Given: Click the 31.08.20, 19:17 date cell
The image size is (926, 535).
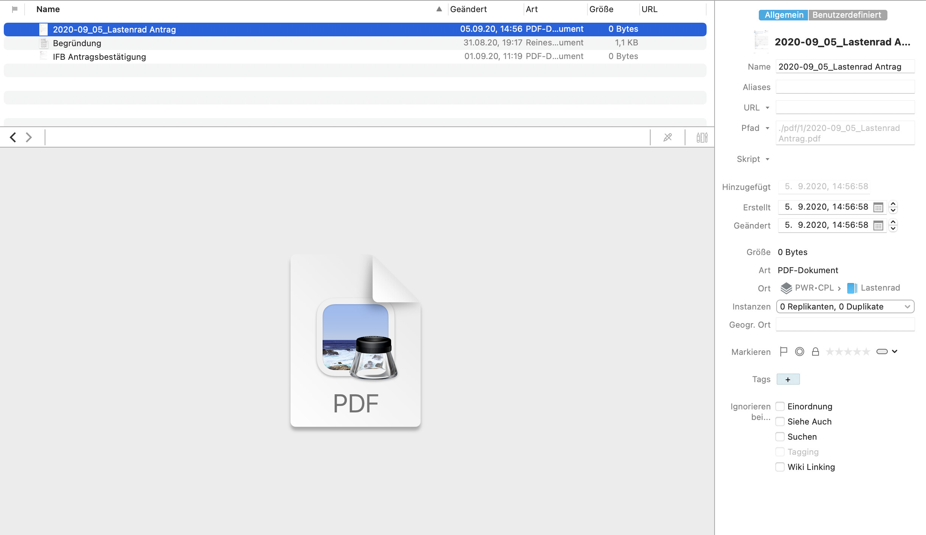Looking at the screenshot, I should (x=493, y=43).
